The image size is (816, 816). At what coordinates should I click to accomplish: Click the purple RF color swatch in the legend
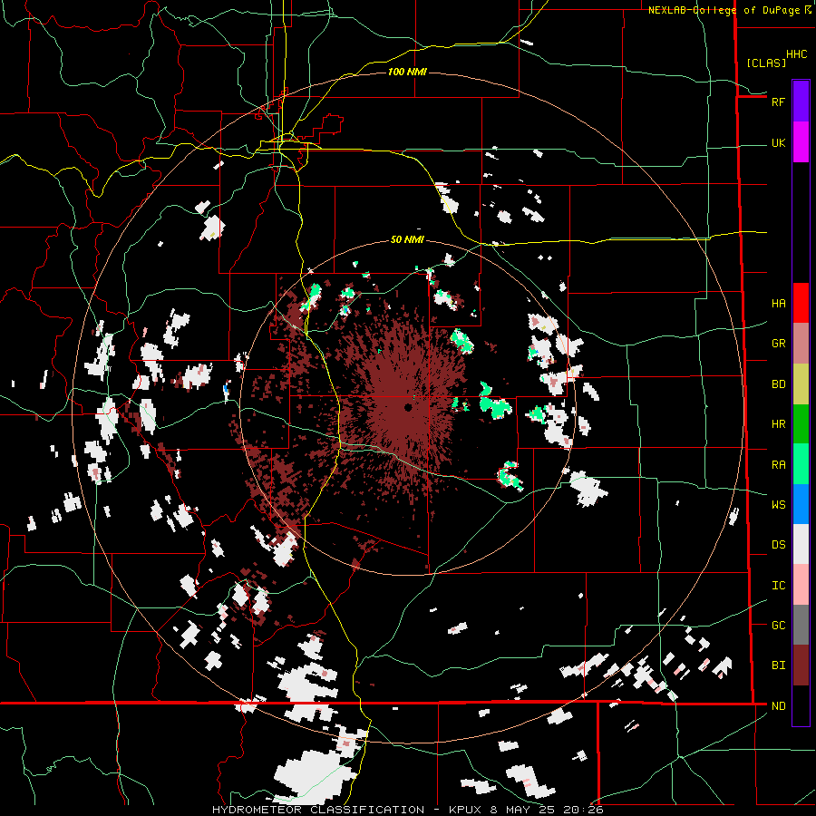click(801, 102)
